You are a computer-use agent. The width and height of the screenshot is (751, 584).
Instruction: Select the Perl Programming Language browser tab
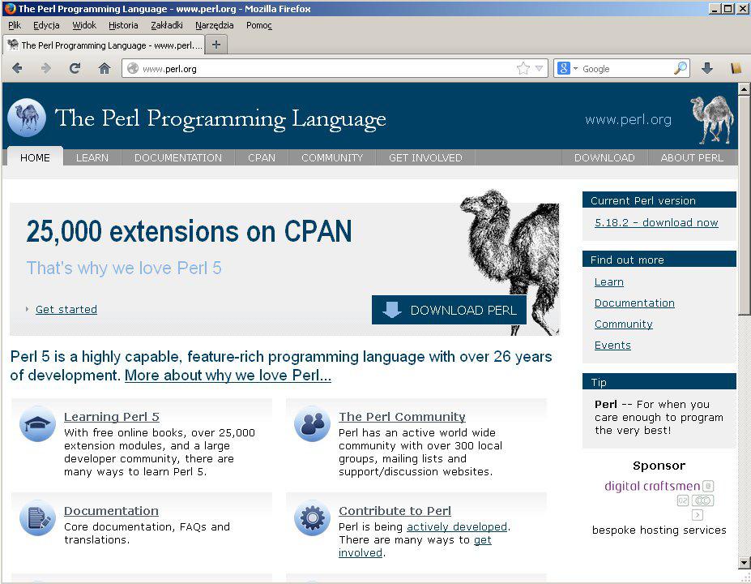point(104,45)
